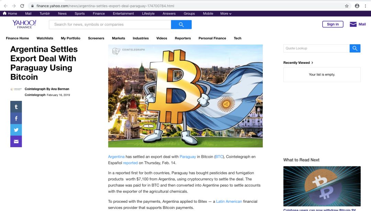Click the 'Cointelegraph By Ana Berman' byline

point(47,89)
